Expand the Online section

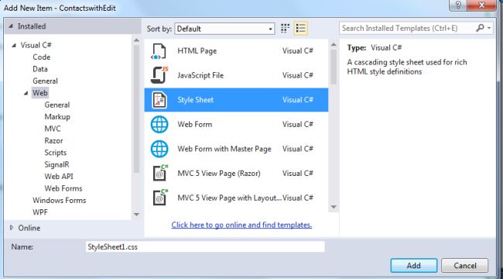click(12, 228)
